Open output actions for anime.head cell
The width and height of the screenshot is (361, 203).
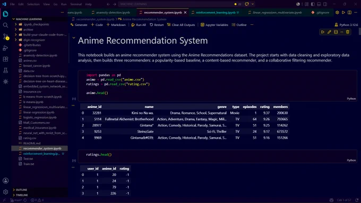pyautogui.click(x=73, y=105)
